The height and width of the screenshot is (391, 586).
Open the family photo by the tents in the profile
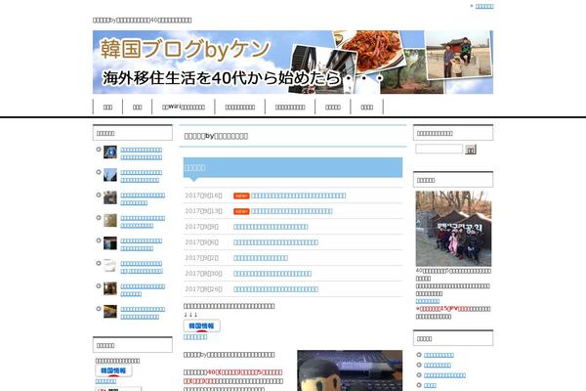(x=453, y=229)
